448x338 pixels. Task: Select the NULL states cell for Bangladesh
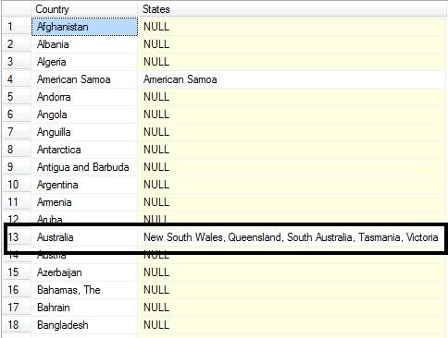point(292,325)
